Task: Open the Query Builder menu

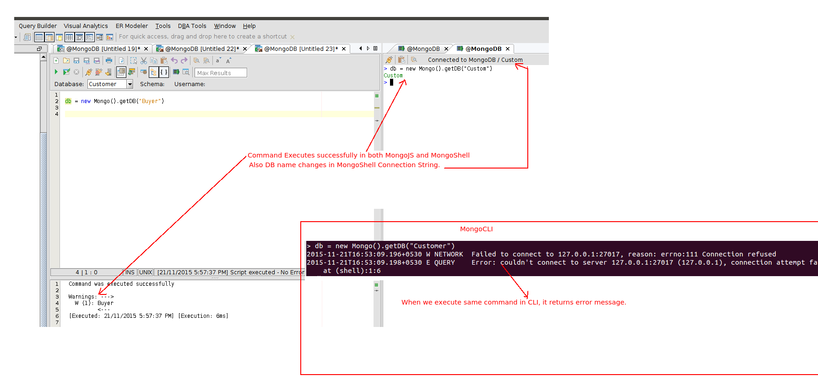Action: [x=38, y=26]
